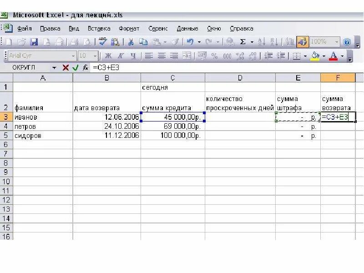Expand the Borders dropdown arrow
The height and width of the screenshot is (273, 364).
[305, 56]
